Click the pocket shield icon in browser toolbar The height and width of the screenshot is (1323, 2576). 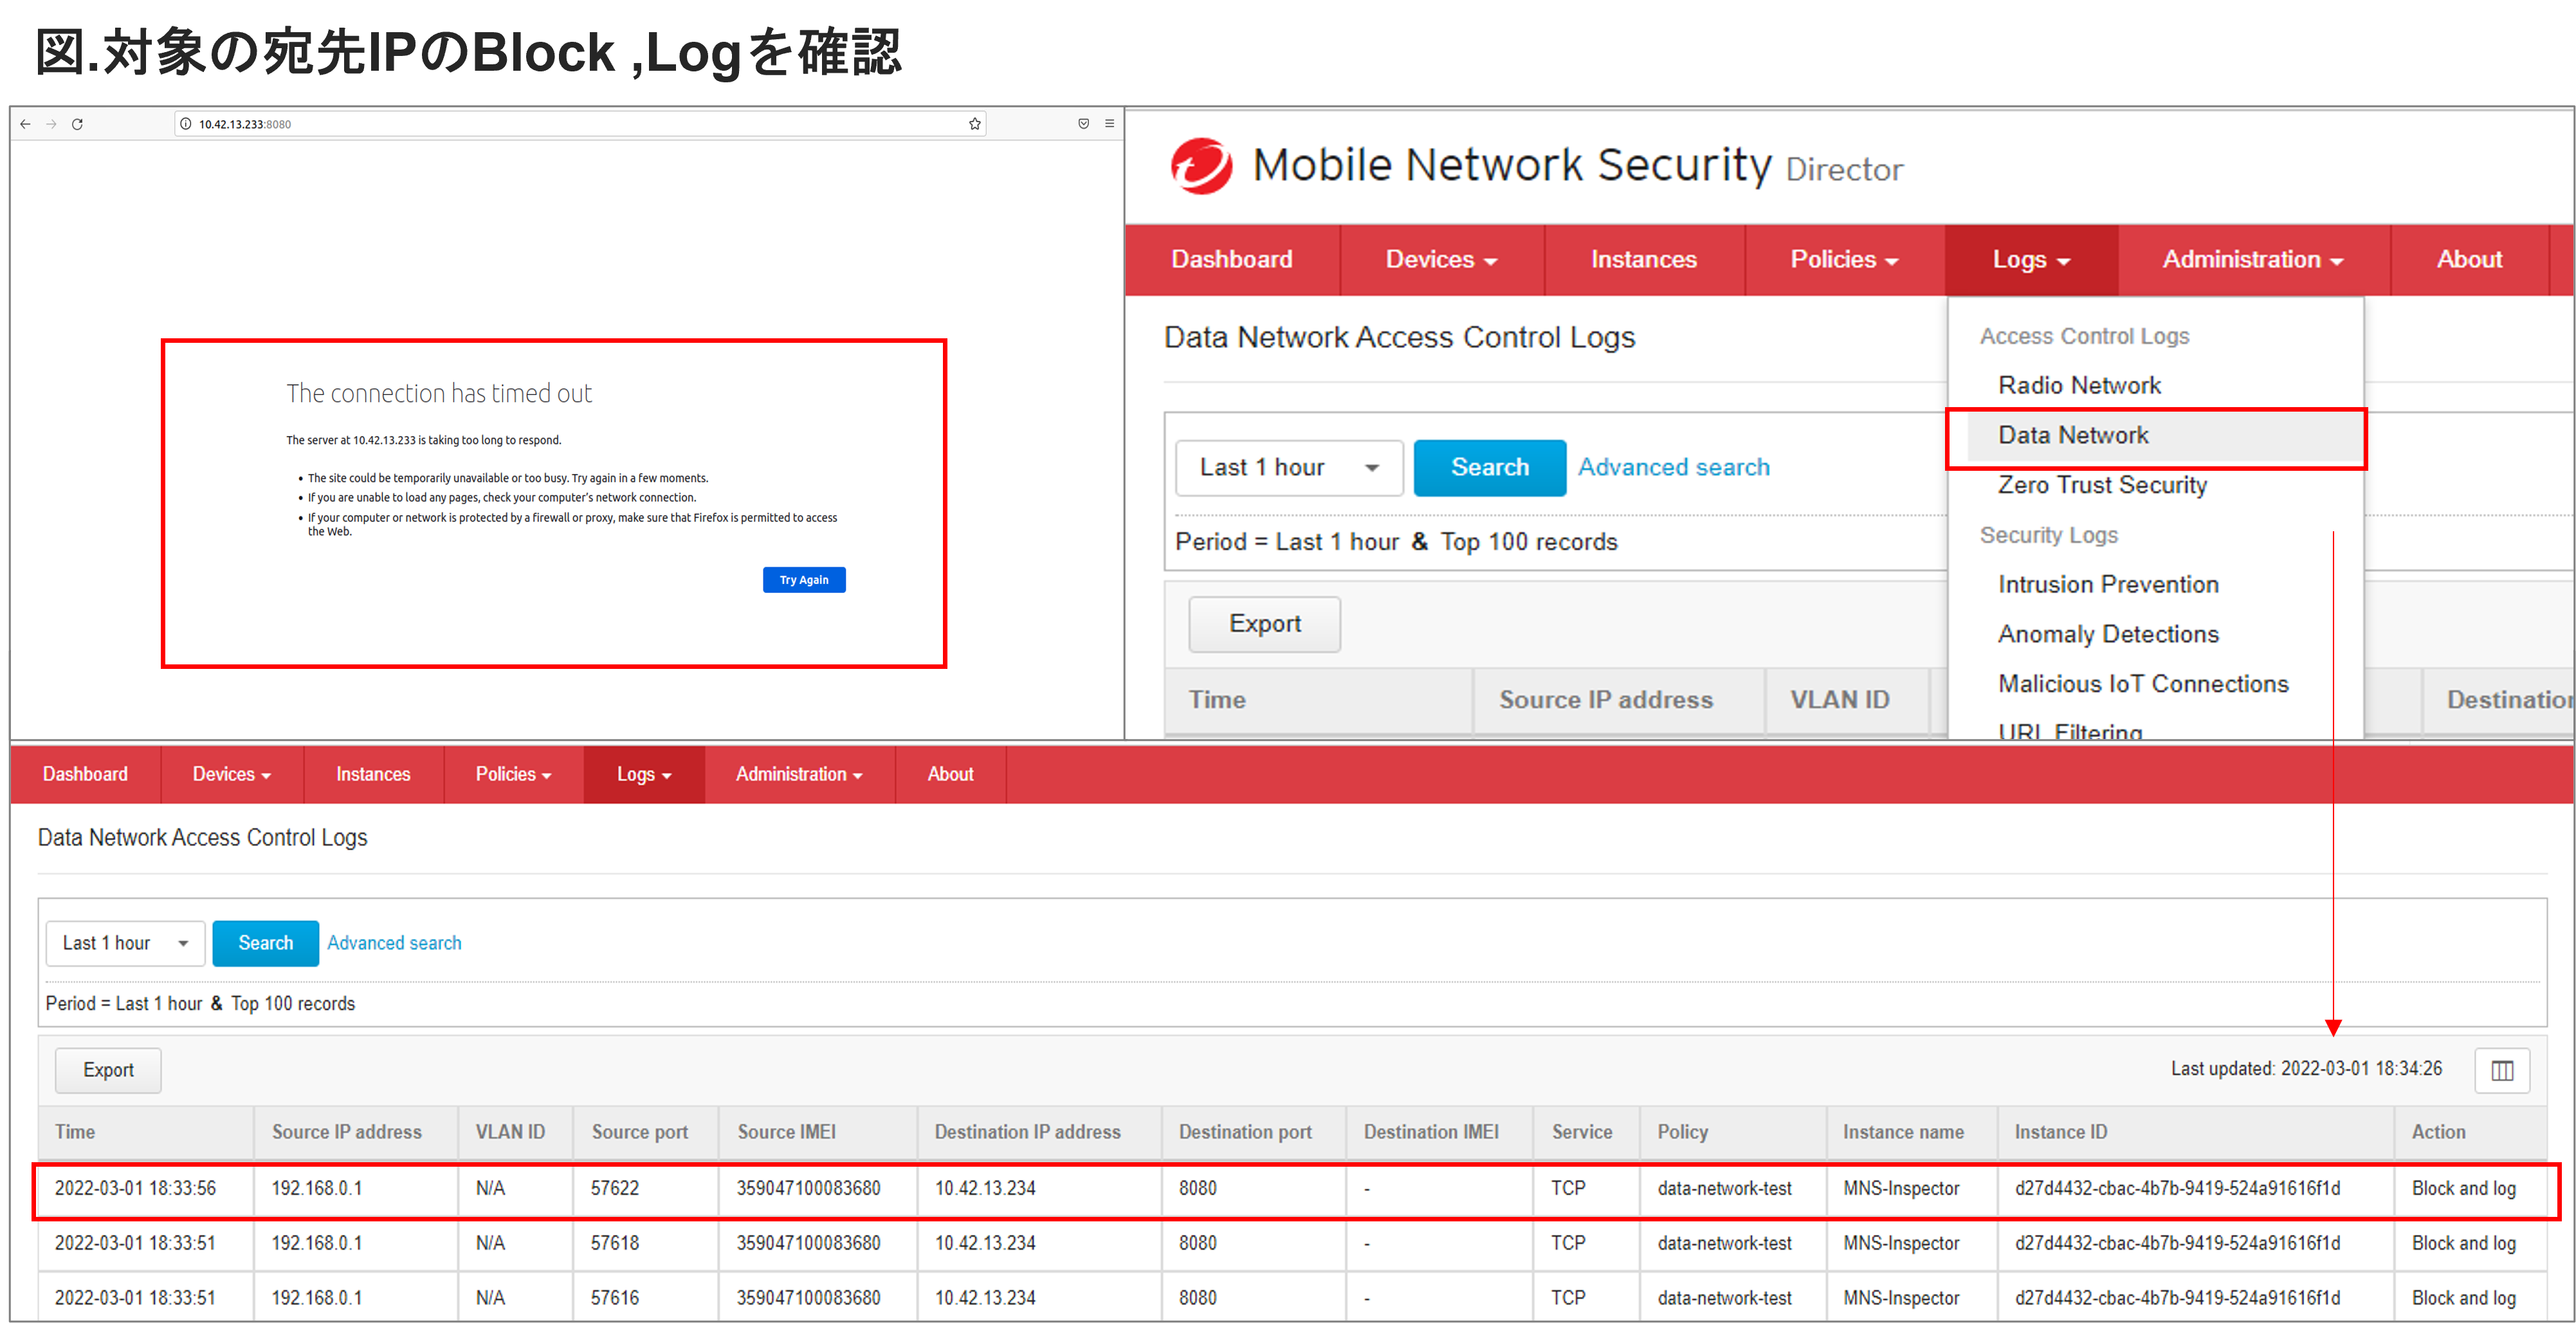pyautogui.click(x=1083, y=124)
